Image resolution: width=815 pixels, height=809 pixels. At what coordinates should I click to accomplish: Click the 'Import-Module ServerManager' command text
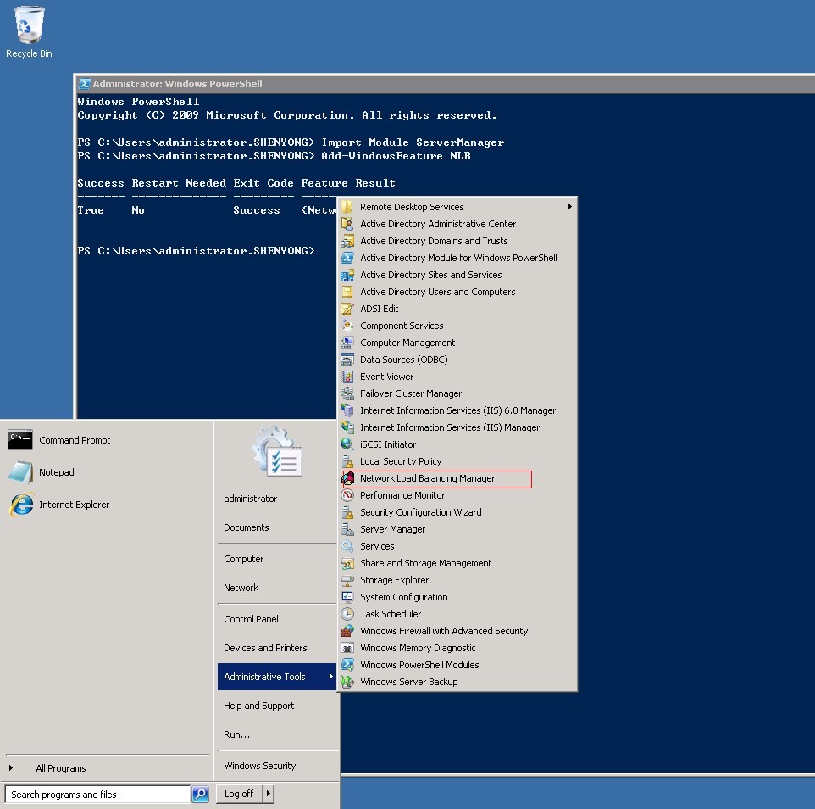pos(413,142)
